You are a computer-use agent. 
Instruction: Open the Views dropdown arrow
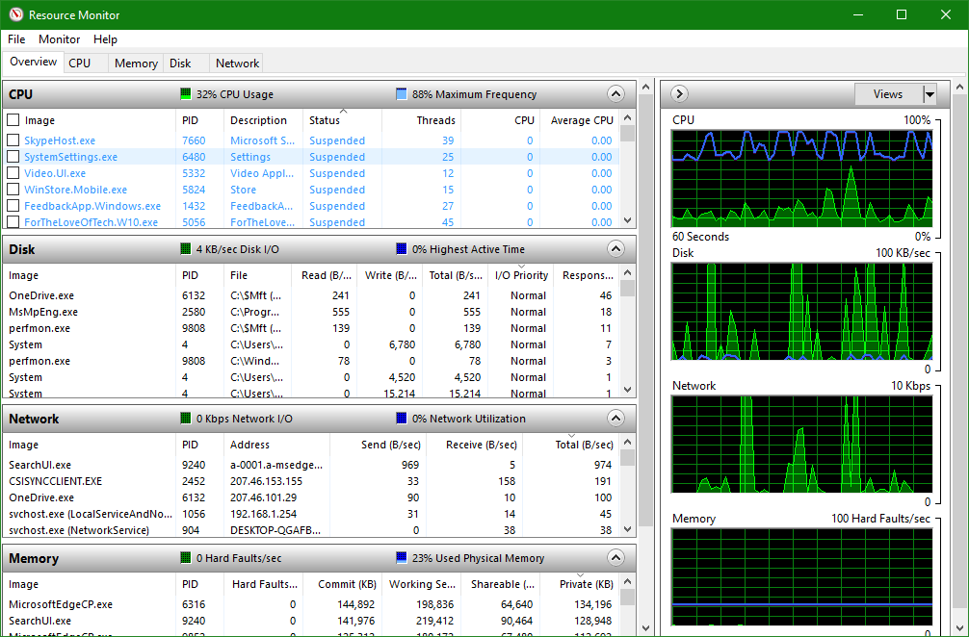click(930, 94)
